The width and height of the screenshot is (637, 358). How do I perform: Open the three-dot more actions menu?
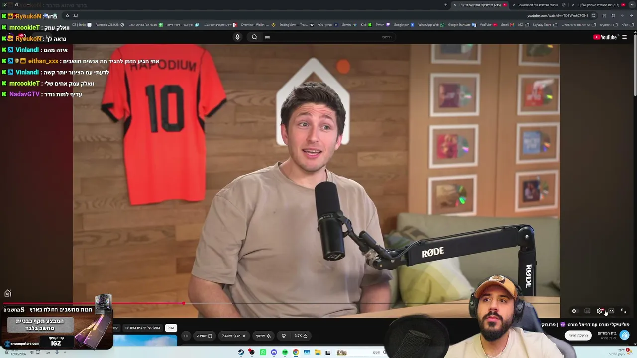[x=186, y=336]
